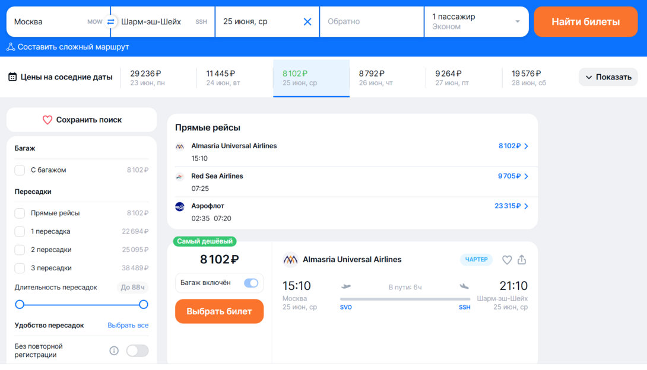
Task: Click the complex route icon
Action: (11, 47)
